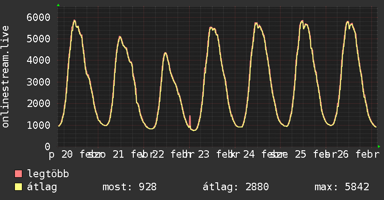Click the green arrow at top of y-axis
This screenshot has width=384, height=200.
(x=58, y=5)
